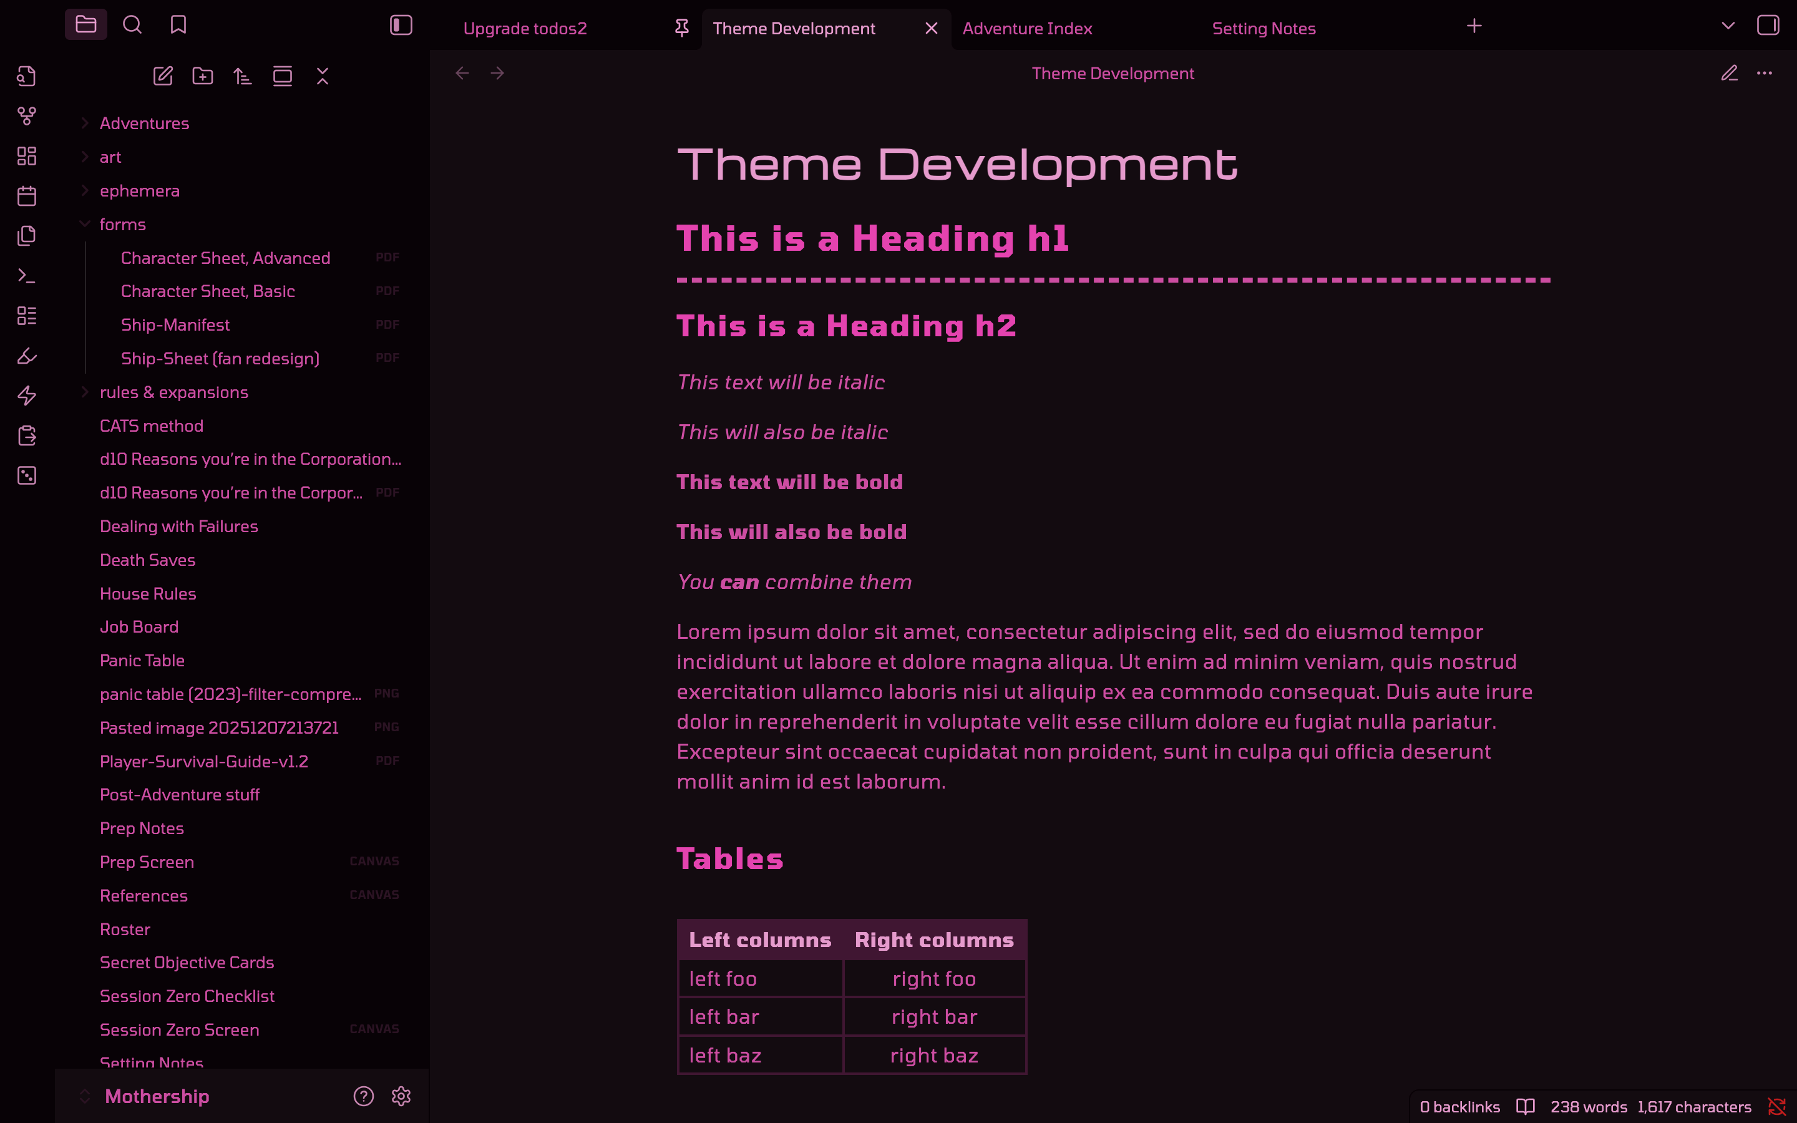The height and width of the screenshot is (1123, 1797).
Task: Open the House Rules note
Action: pos(148,593)
